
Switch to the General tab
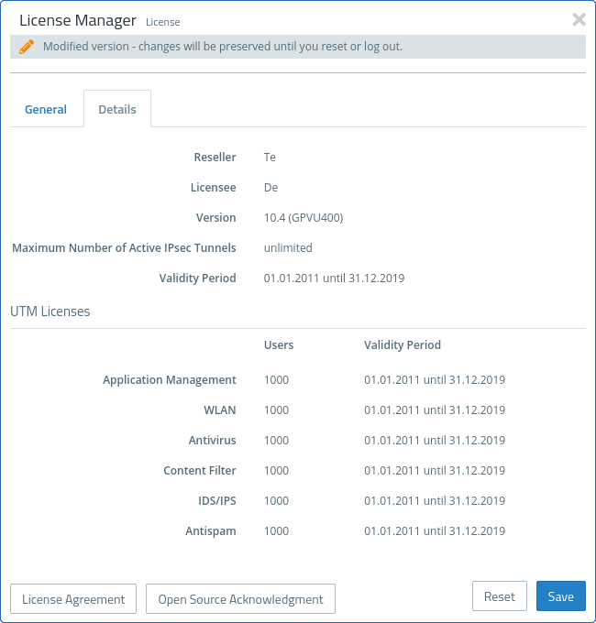click(46, 109)
